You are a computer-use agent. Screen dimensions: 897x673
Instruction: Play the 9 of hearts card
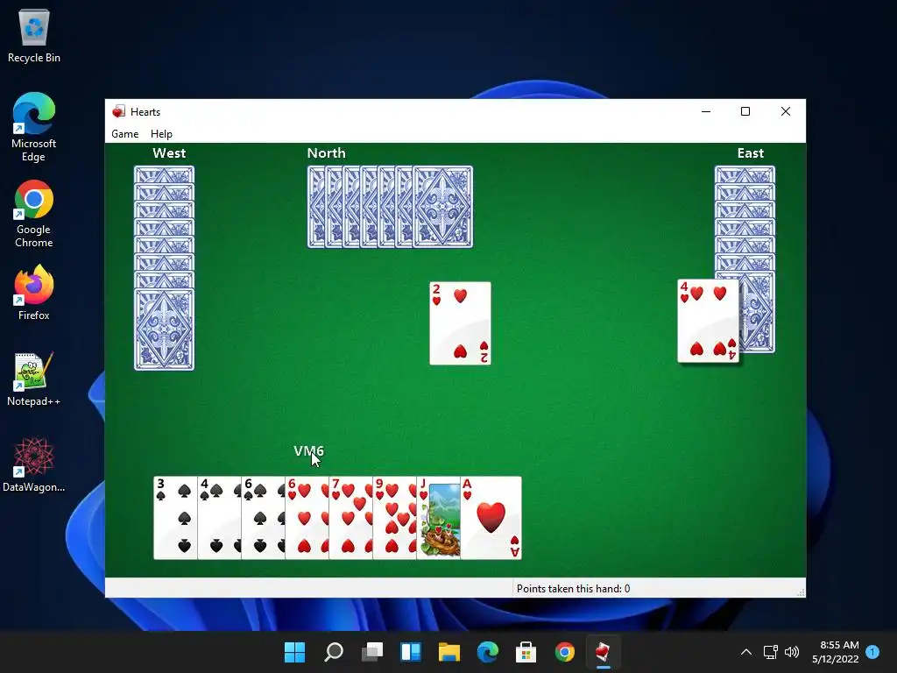(395, 517)
